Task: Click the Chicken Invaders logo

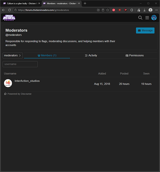Action: click(9, 18)
